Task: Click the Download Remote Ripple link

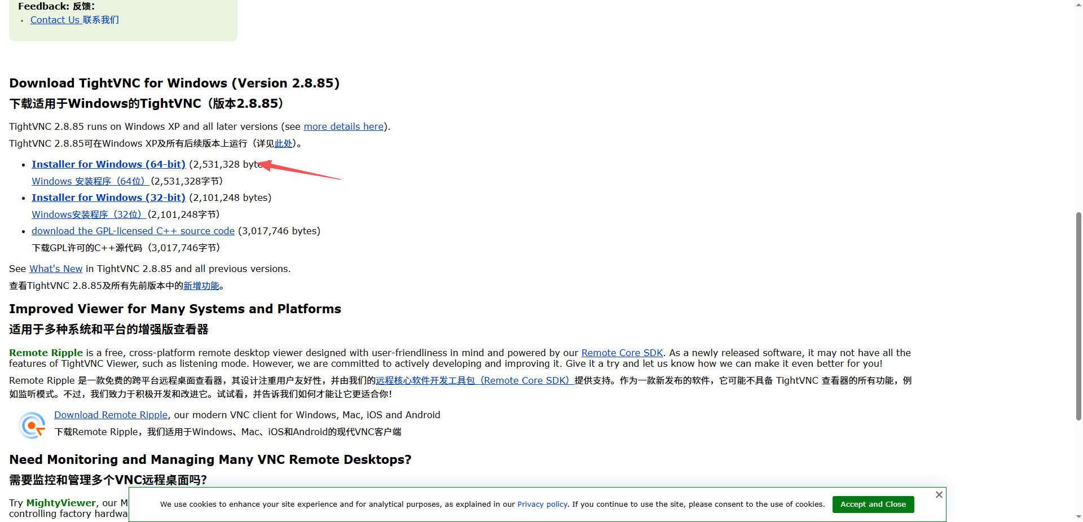Action: pyautogui.click(x=111, y=415)
